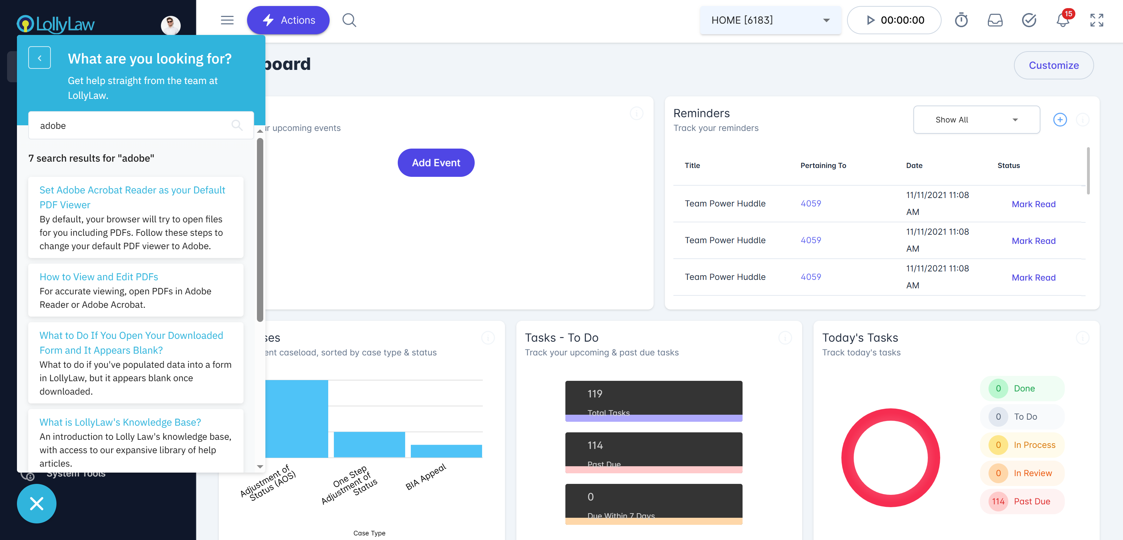Viewport: 1123px width, 540px height.
Task: Click the magnifier search icon in top bar
Action: 349,20
